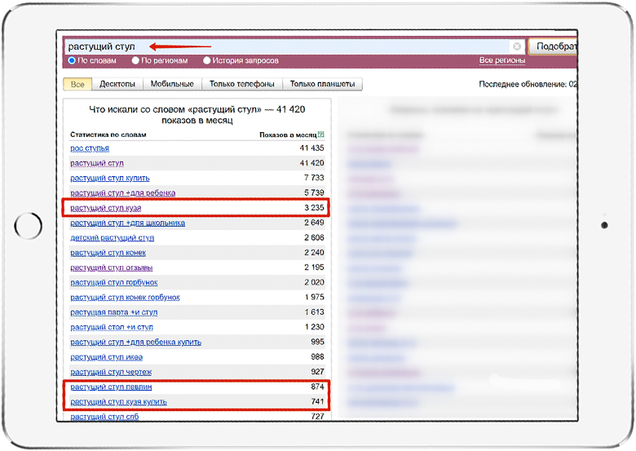Image resolution: width=636 pixels, height=451 pixels.
Task: Click the 2 606 impressions value
Action: (x=315, y=237)
